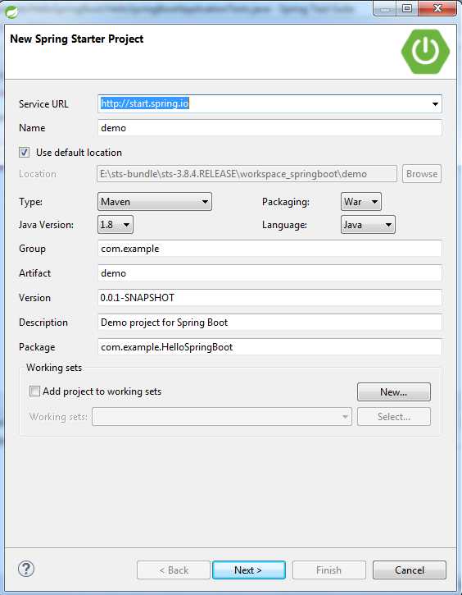Click the New Spring Starter Project heading
The width and height of the screenshot is (462, 595).
[x=76, y=39]
